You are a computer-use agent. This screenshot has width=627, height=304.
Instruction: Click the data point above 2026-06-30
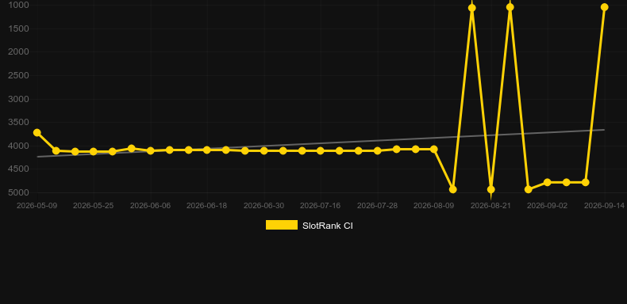pos(264,150)
